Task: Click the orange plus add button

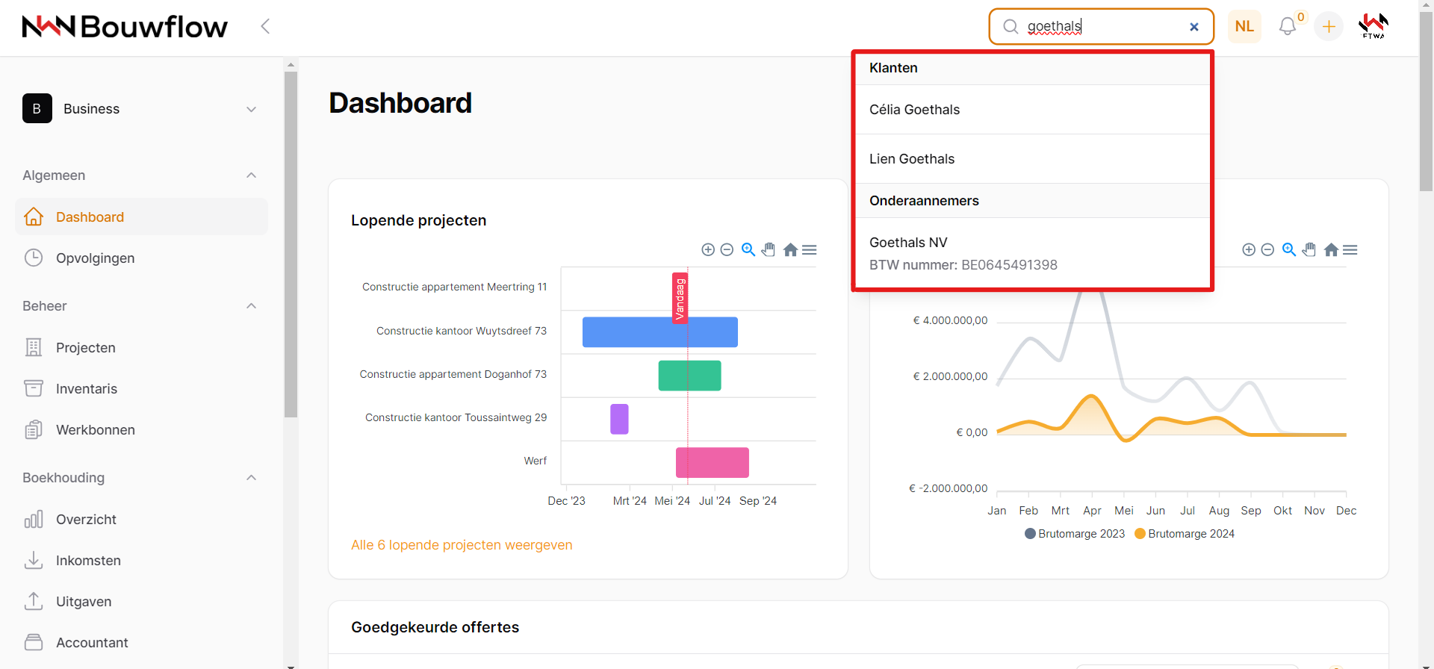Action: [x=1328, y=27]
